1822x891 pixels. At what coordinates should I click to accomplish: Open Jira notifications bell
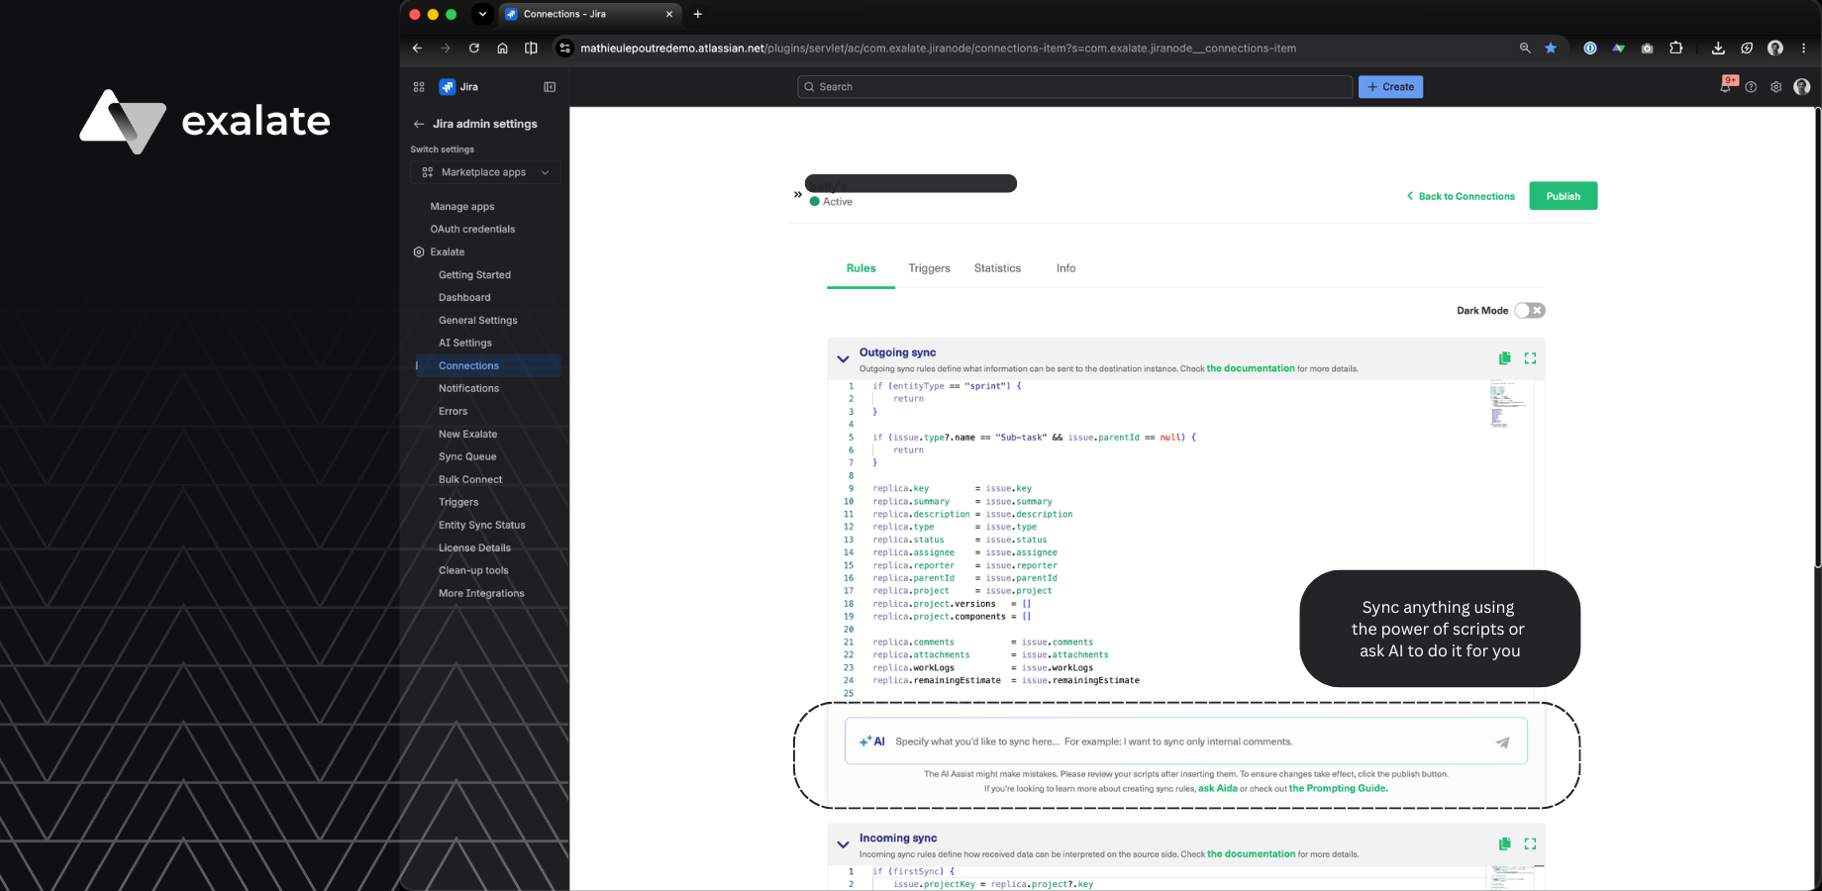(x=1726, y=87)
